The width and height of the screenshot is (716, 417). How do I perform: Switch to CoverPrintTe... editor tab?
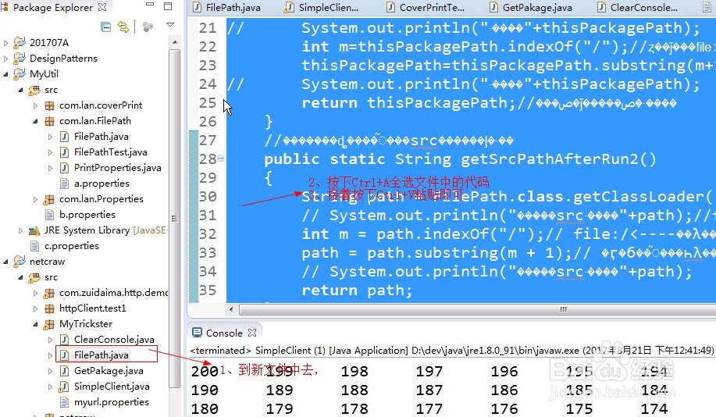tap(426, 7)
